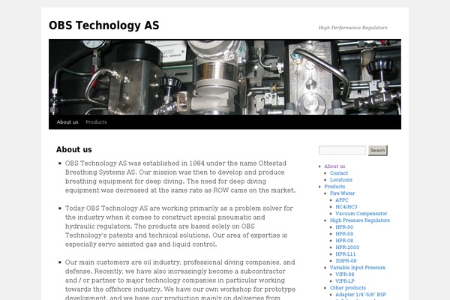Viewport: 450px width, 300px height.
Task: Open the HC4/HC3 product link
Action: tap(346, 207)
